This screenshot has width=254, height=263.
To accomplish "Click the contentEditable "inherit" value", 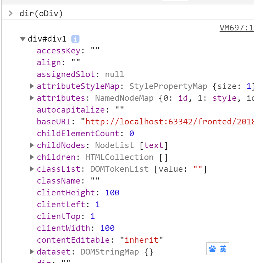I will [141, 240].
